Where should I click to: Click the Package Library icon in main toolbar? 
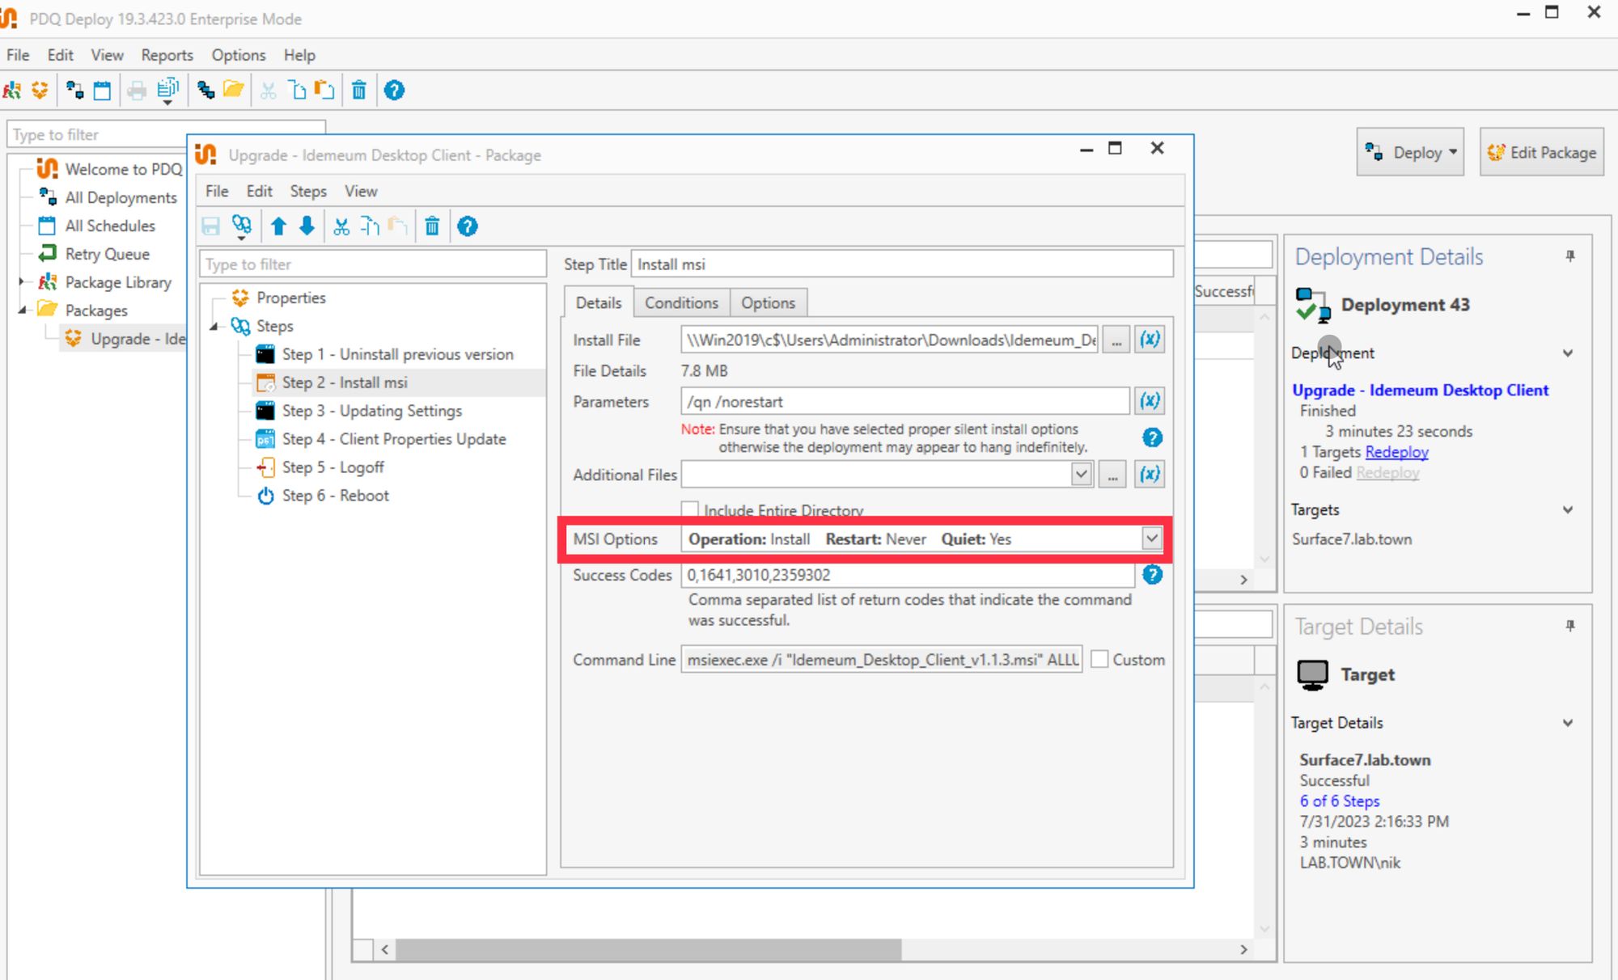point(12,90)
